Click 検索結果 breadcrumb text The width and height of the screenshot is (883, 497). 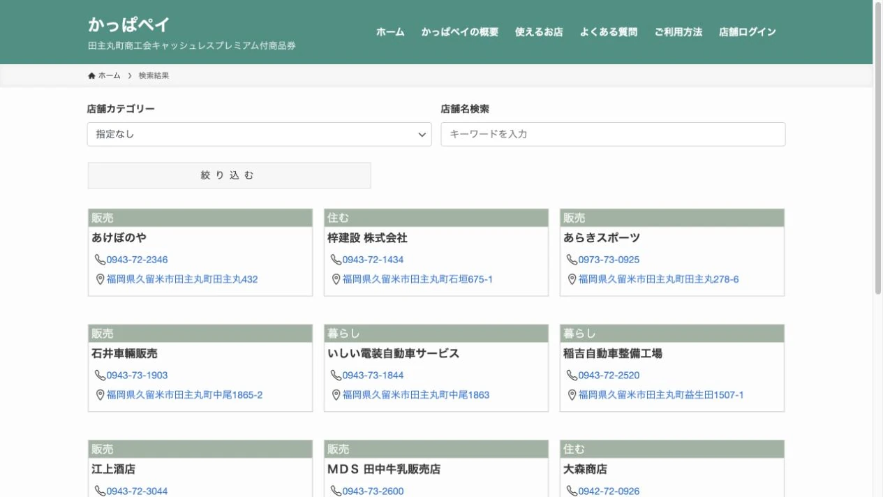click(154, 75)
